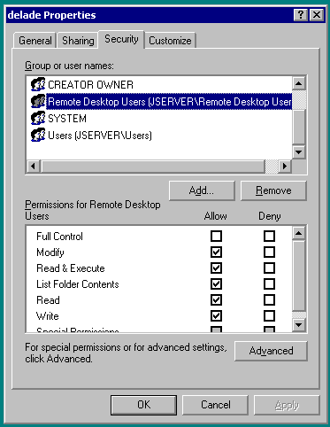Confirm with the OK button
Screen dimensions: 330x427
point(143,405)
